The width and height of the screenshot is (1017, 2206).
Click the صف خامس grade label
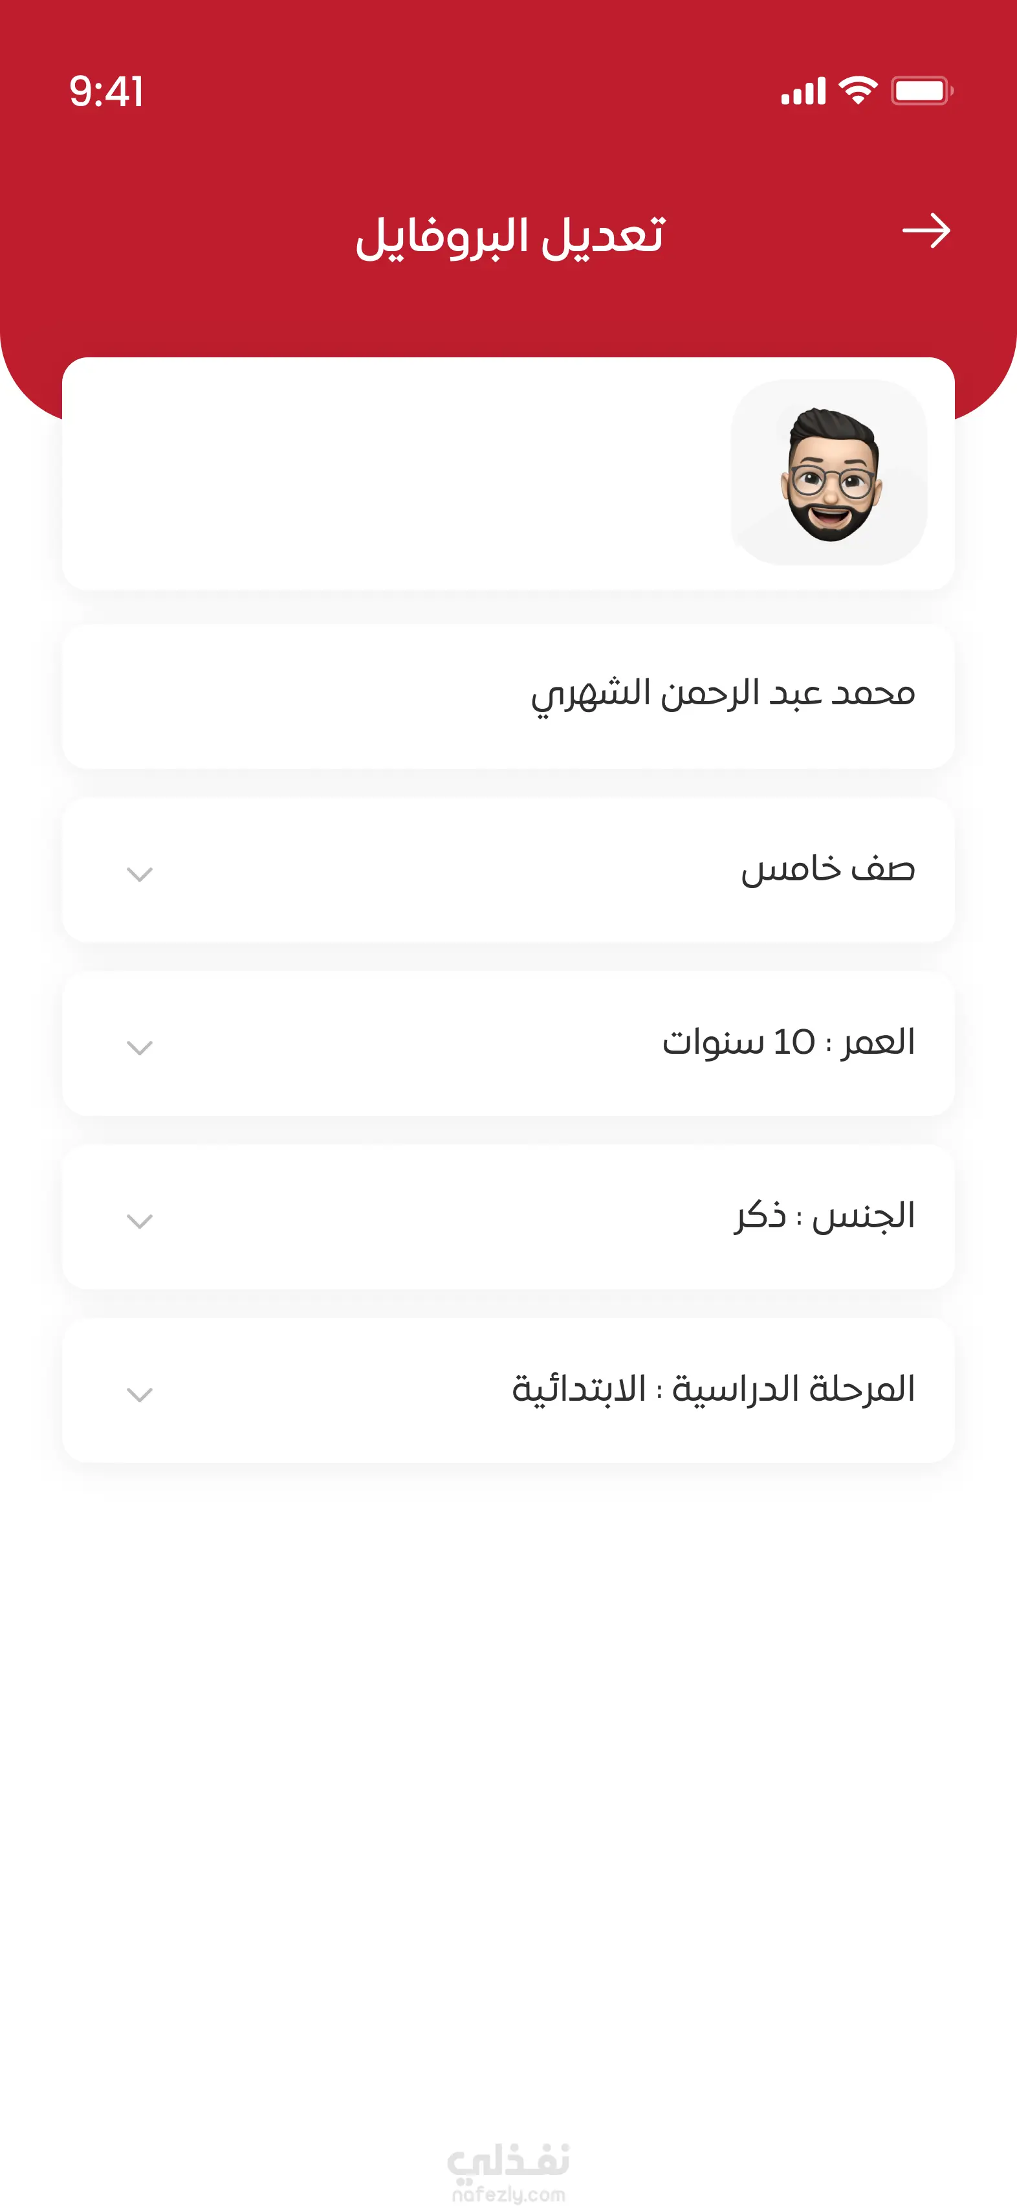(828, 869)
